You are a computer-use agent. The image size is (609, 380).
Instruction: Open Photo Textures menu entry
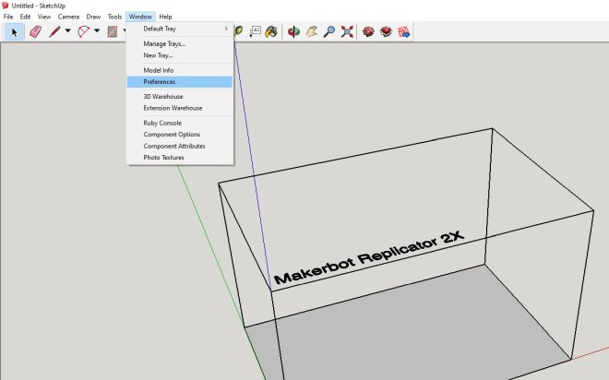click(180, 158)
